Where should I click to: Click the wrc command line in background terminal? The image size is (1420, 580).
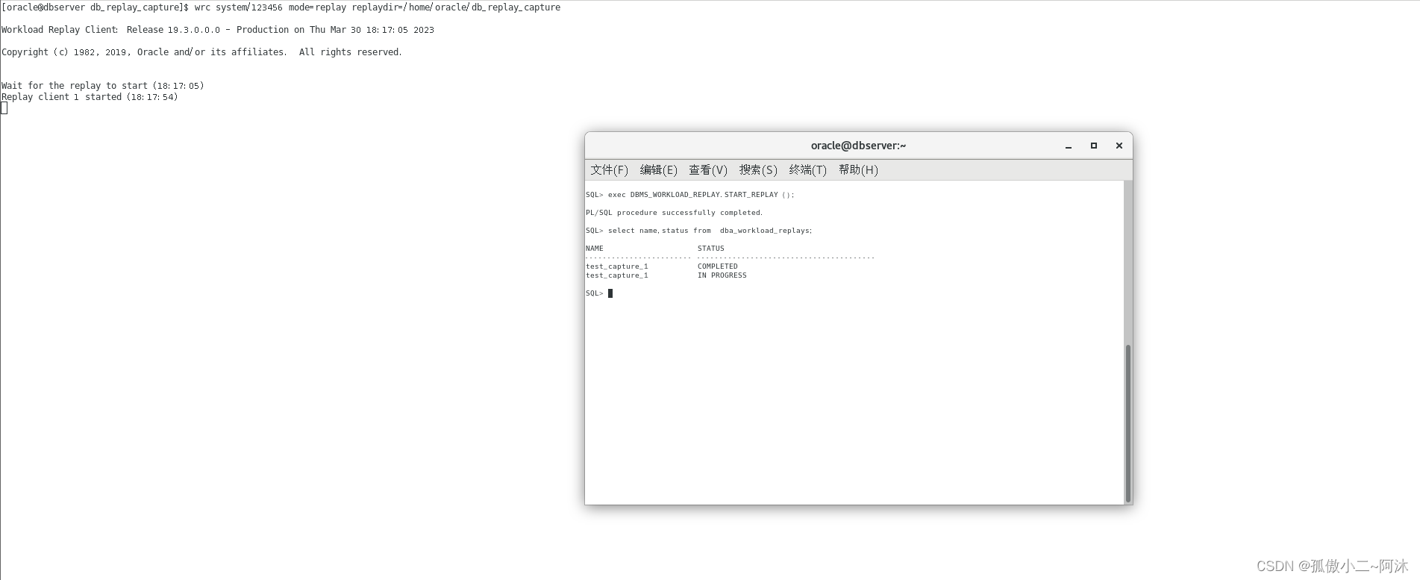(x=281, y=7)
